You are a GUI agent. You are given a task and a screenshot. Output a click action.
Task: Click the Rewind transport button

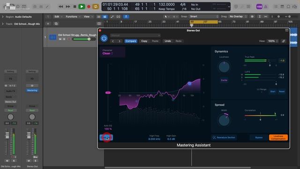(61, 7)
